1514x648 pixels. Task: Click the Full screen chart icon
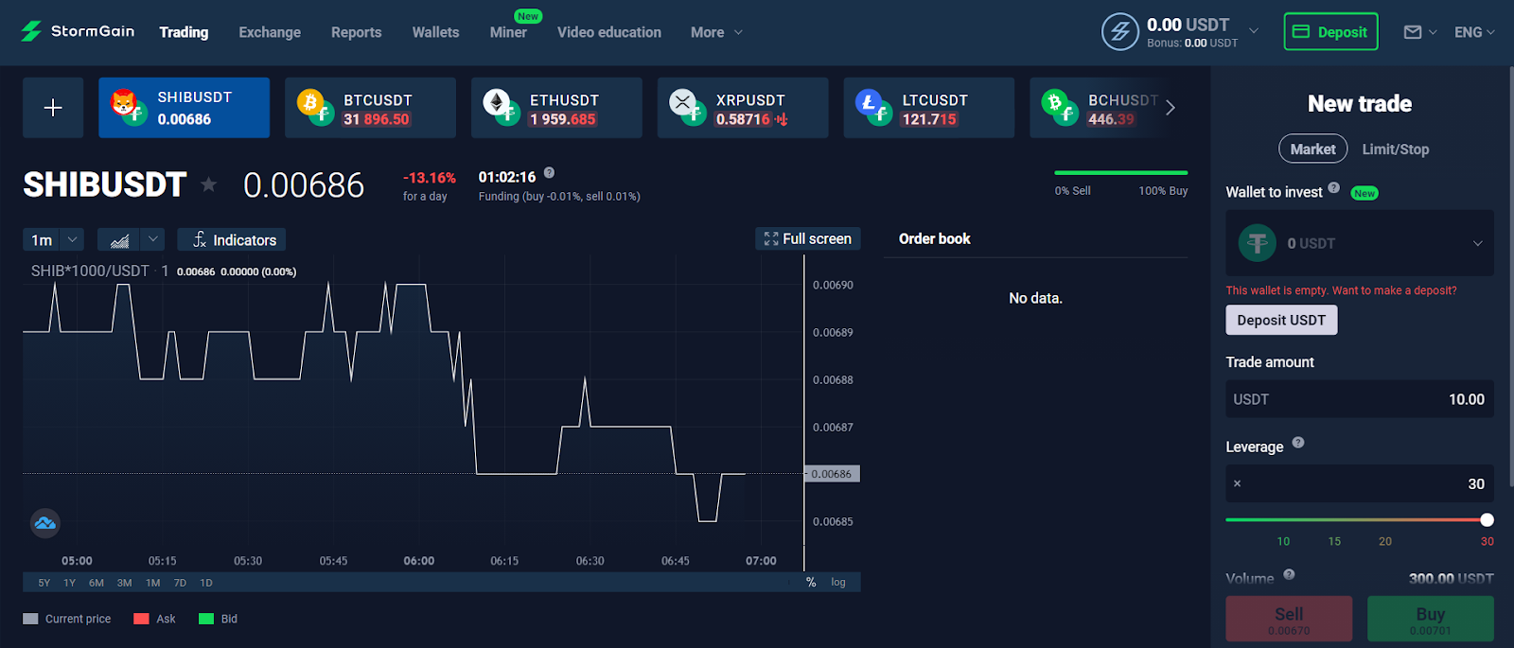pos(771,239)
